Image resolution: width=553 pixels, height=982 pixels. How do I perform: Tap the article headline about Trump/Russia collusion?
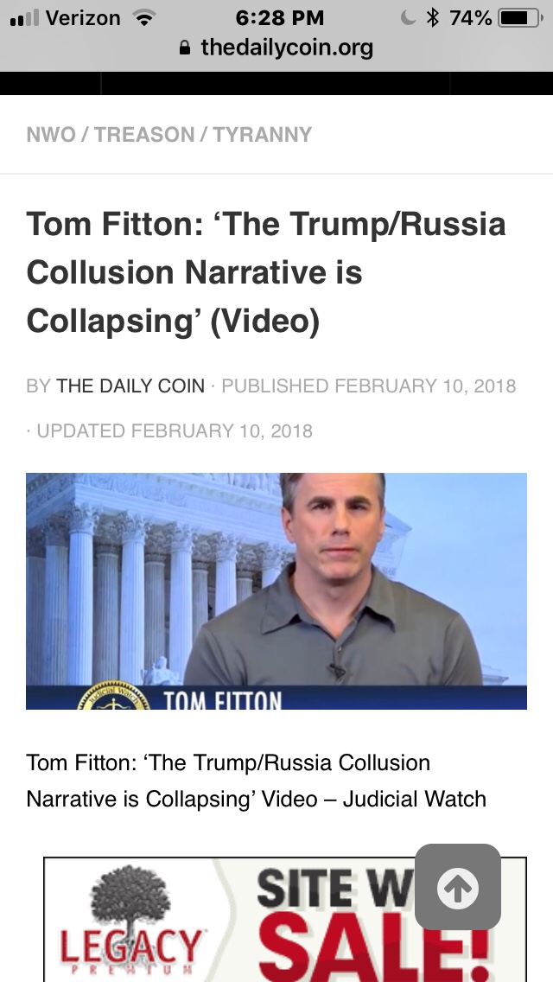pos(266,272)
